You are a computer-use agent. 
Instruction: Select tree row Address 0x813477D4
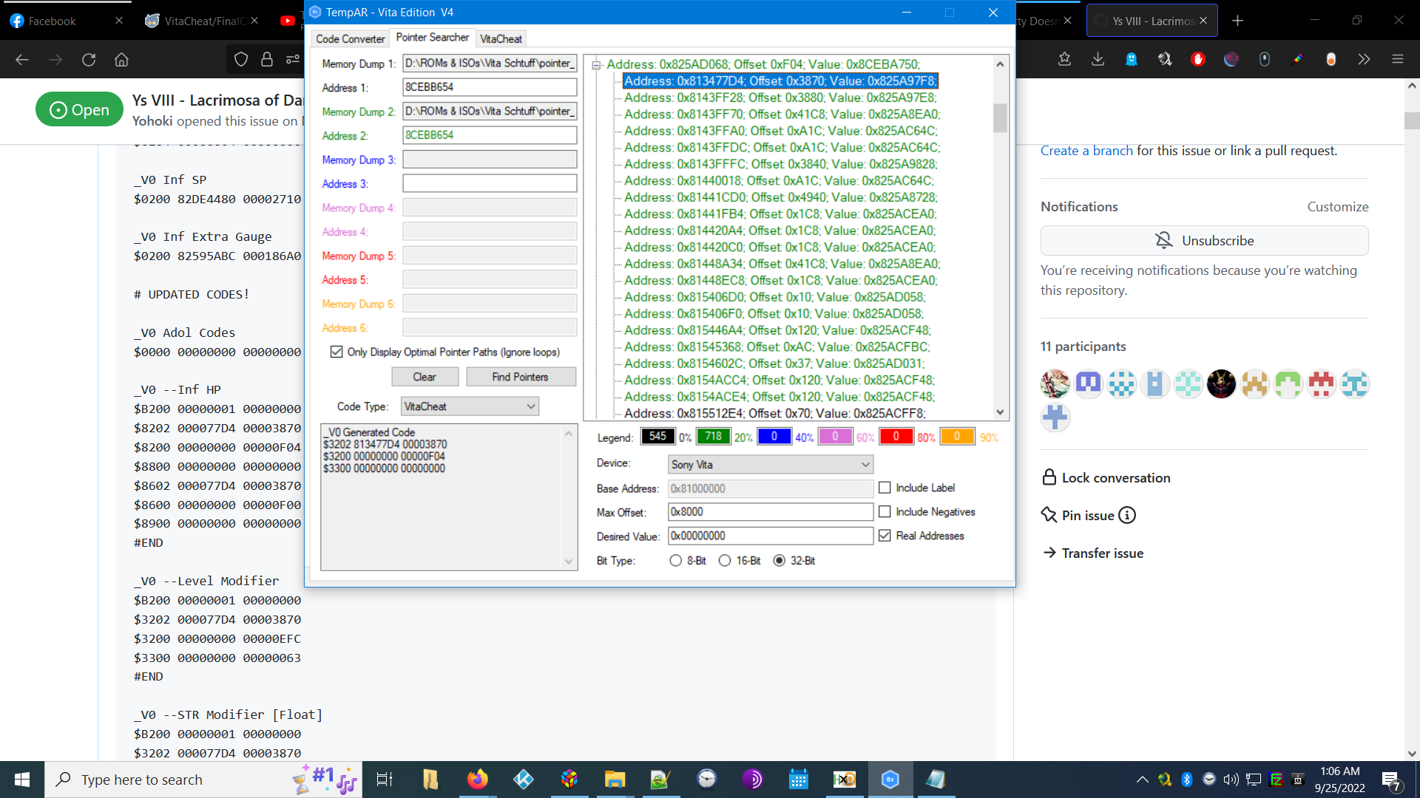[780, 81]
